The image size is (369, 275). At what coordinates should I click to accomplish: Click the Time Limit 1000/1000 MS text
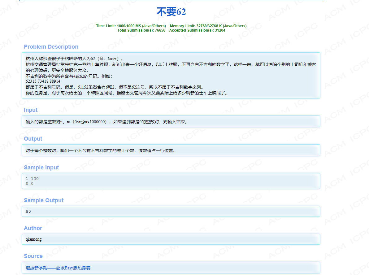(x=131, y=26)
